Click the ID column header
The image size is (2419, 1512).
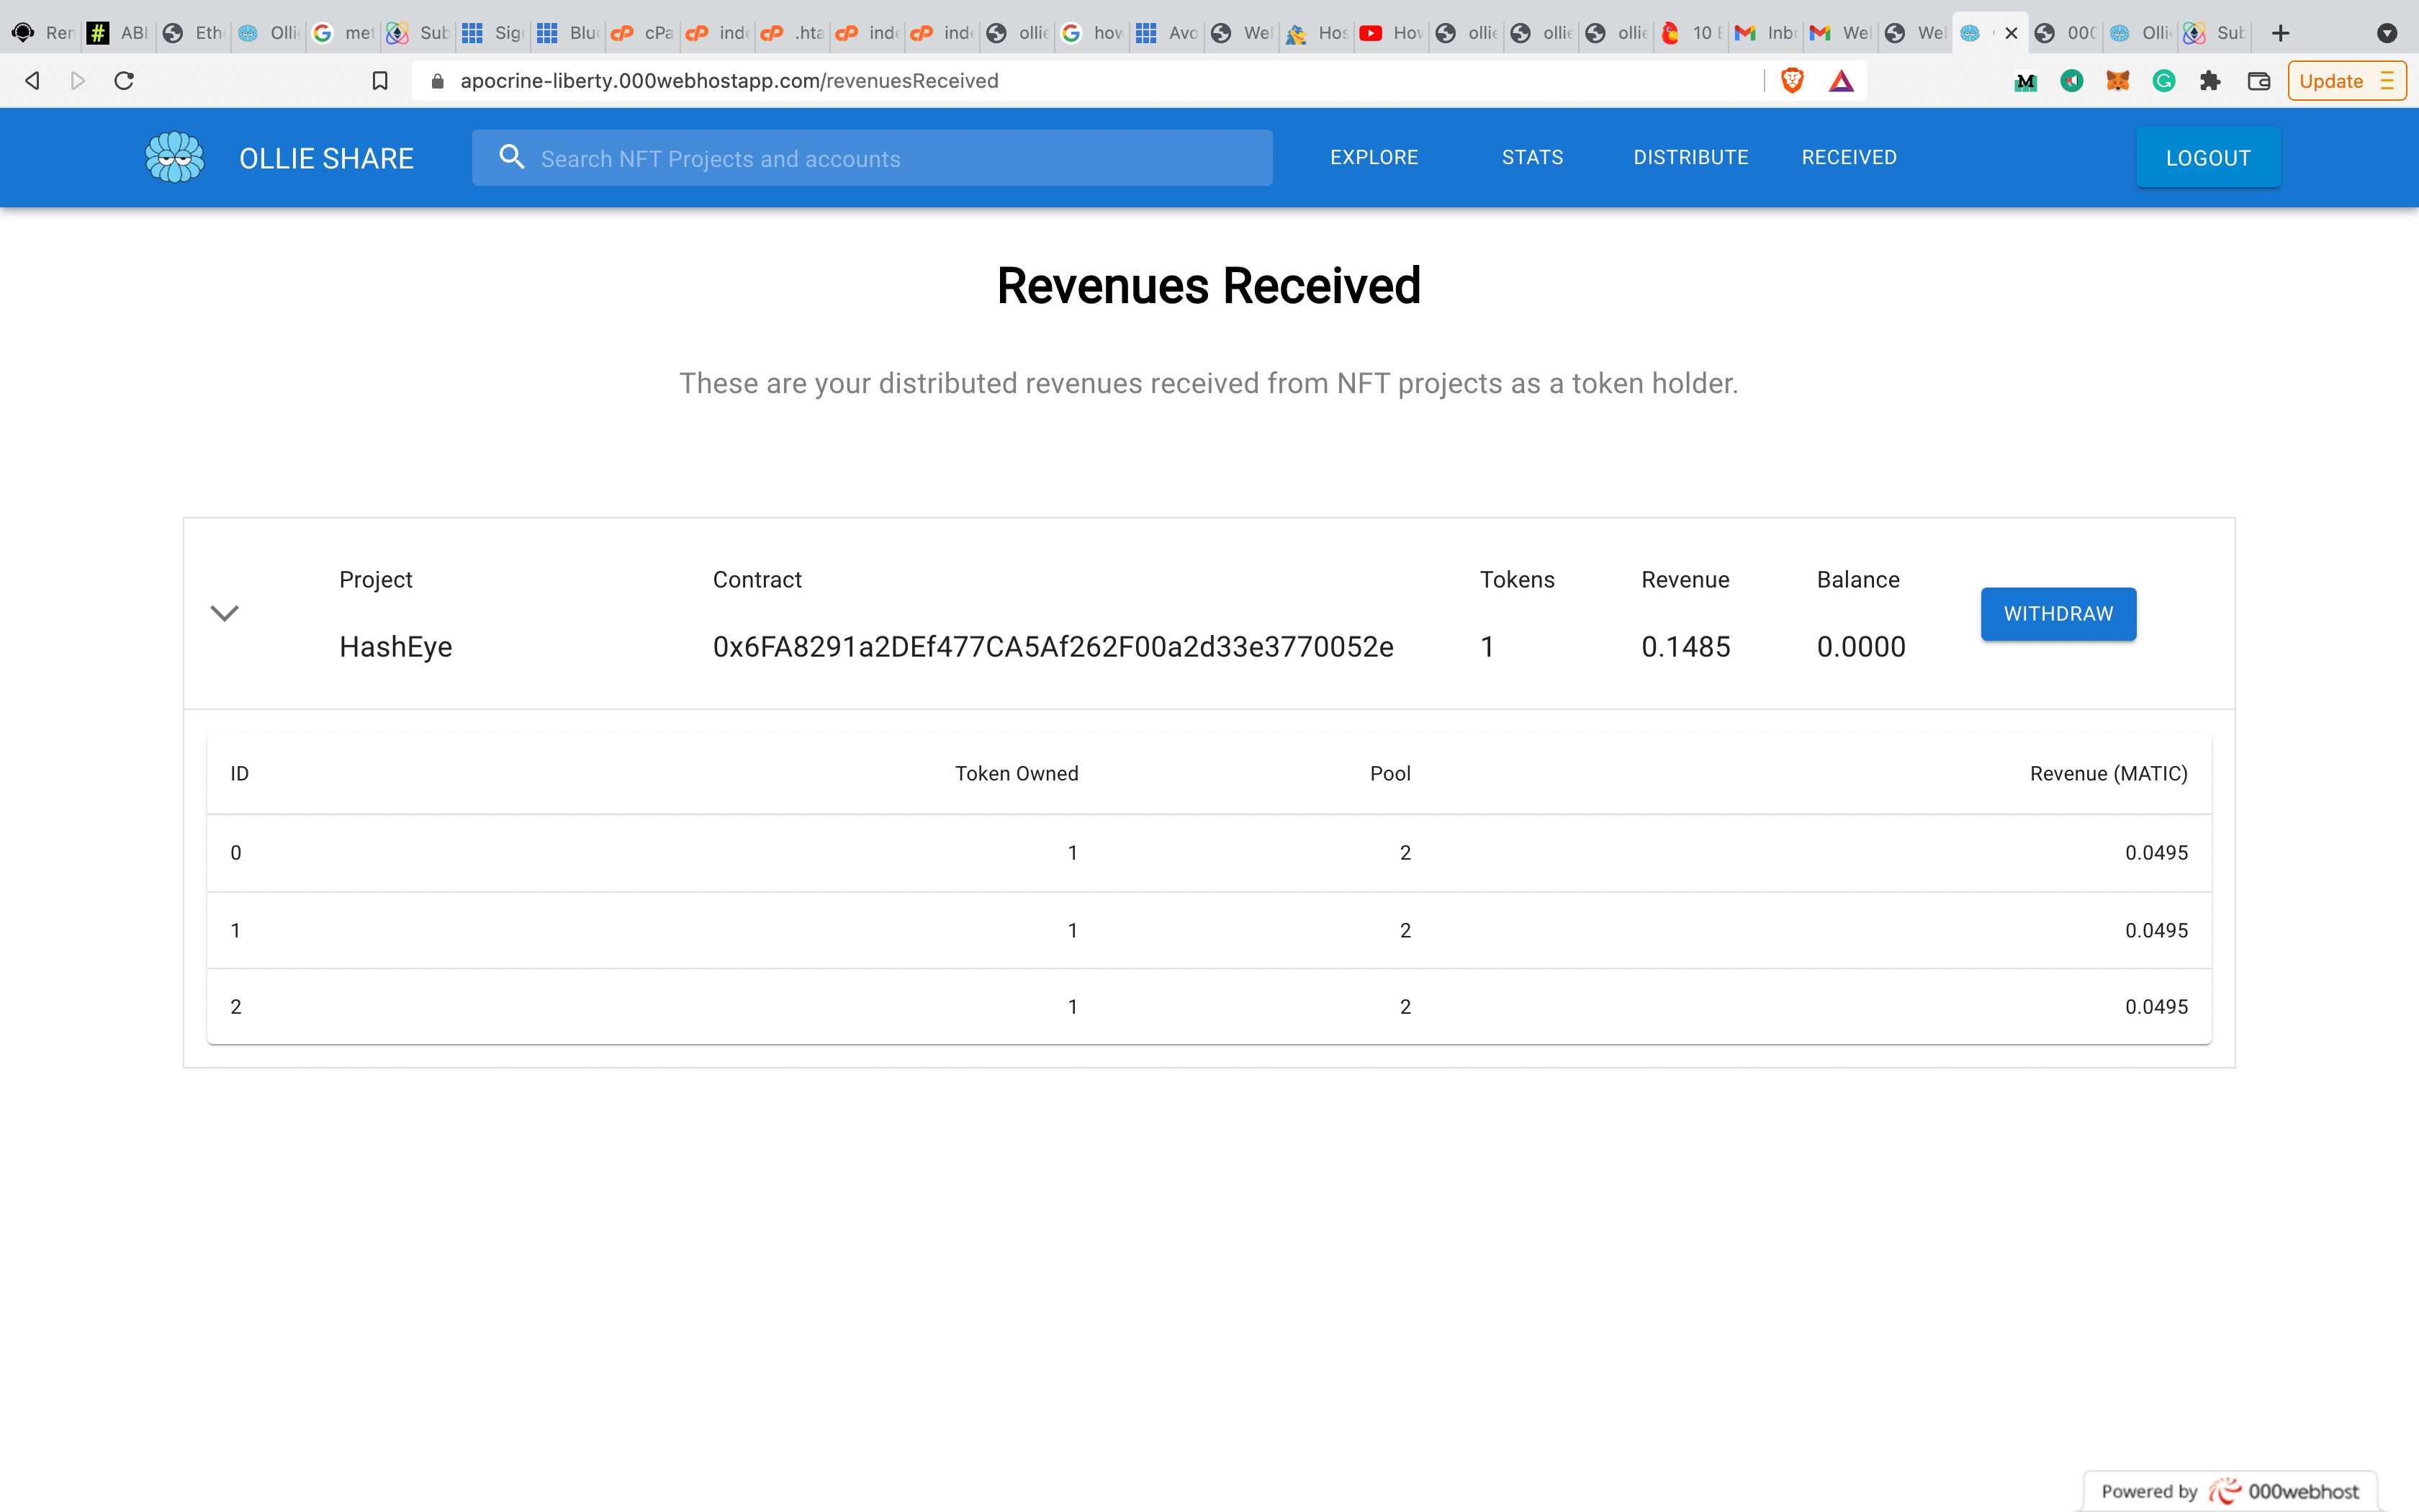click(239, 773)
